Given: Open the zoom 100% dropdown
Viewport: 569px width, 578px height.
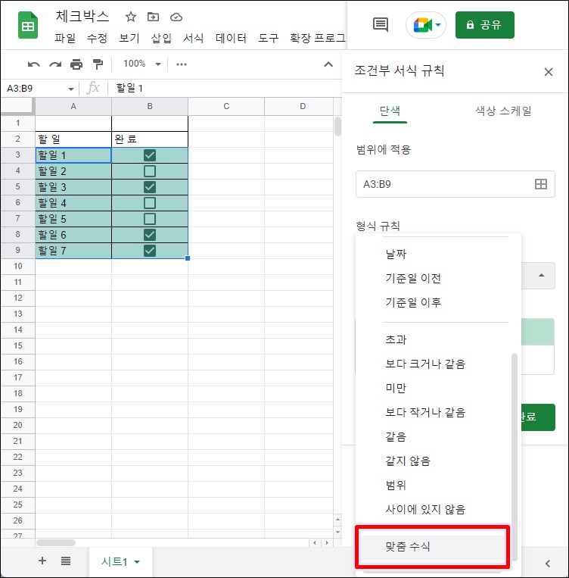Looking at the screenshot, I should pyautogui.click(x=142, y=64).
